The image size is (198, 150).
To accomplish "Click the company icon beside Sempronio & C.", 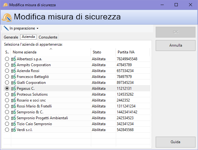I will click(13, 112).
